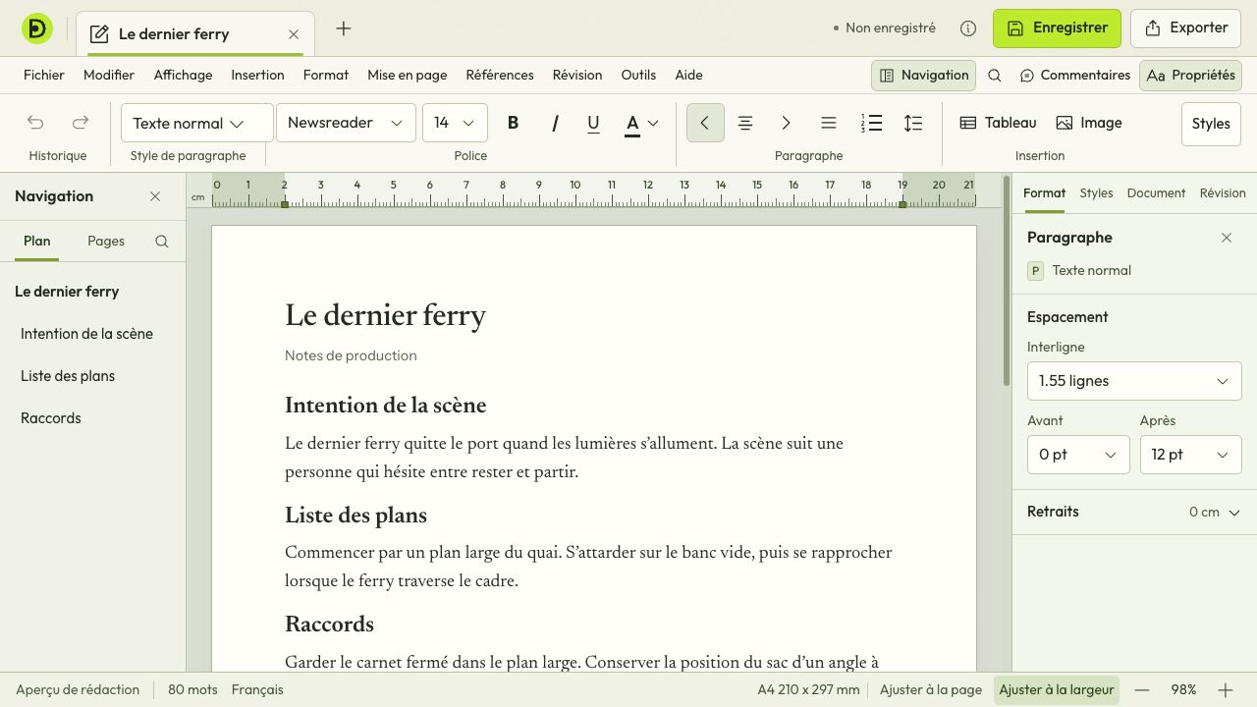
Task: Switch to the Document tab
Action: [x=1156, y=193]
